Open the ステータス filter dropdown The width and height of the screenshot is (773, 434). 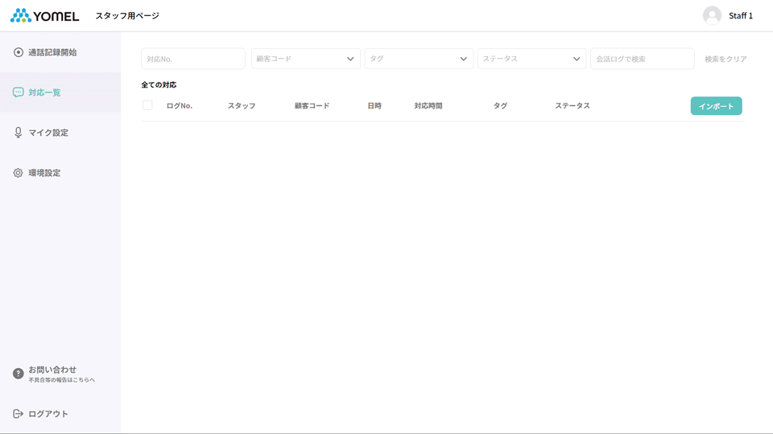point(531,59)
